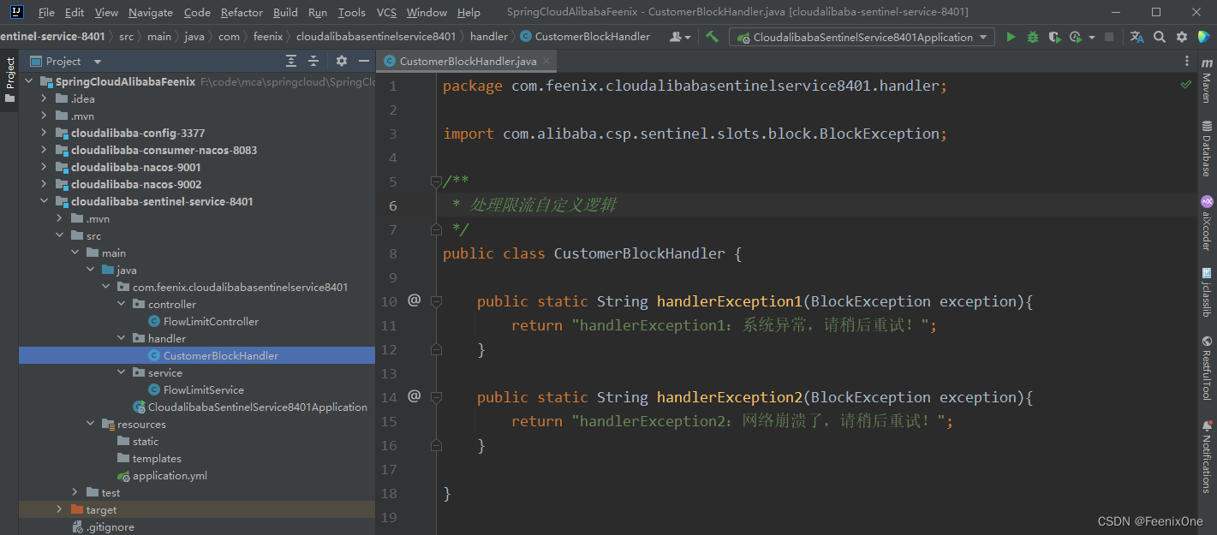This screenshot has height=535, width=1217.
Task: Click Expand All in Project panel header
Action: point(291,61)
